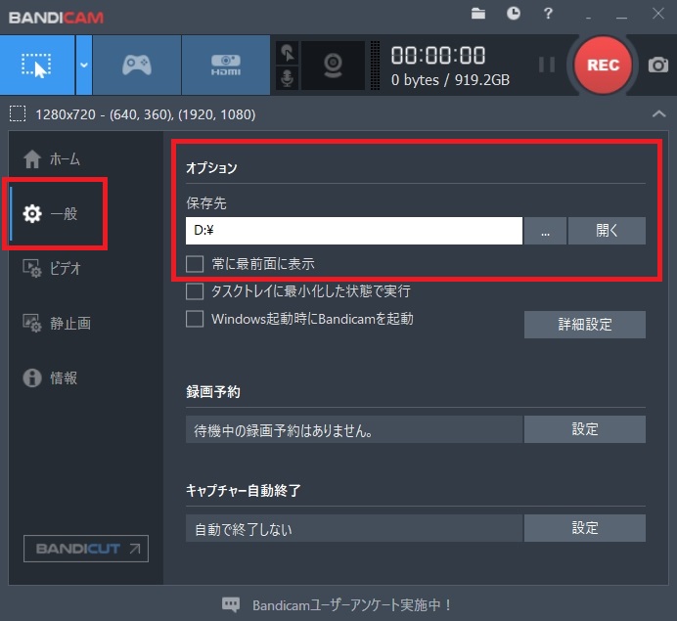This screenshot has height=621, width=677.
Task: Open the help question mark icon
Action: [x=548, y=14]
